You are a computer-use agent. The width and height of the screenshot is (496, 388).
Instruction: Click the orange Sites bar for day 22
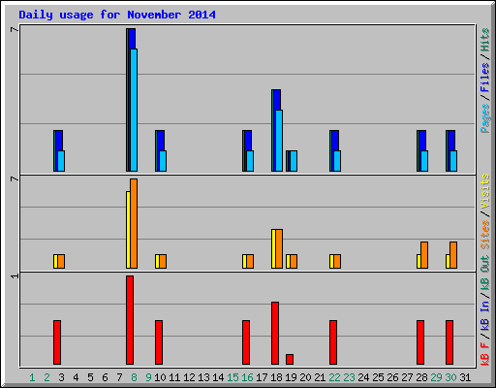tap(337, 261)
